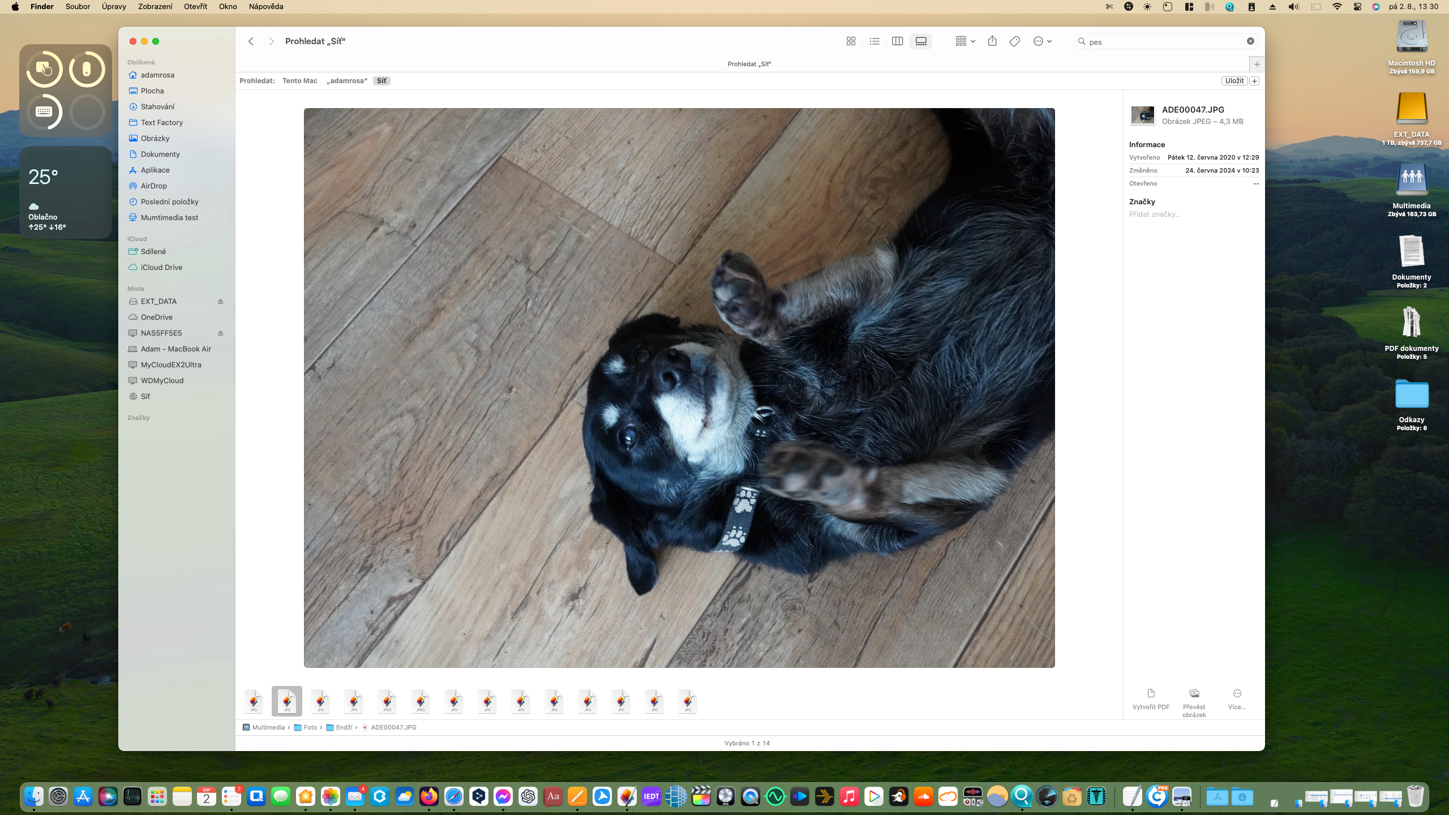Select the first JPG thumbnail
The height and width of the screenshot is (815, 1449).
(254, 701)
